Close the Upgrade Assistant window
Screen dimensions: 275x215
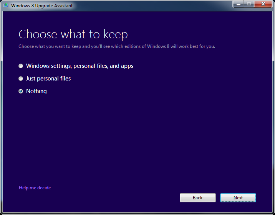pos(263,4)
